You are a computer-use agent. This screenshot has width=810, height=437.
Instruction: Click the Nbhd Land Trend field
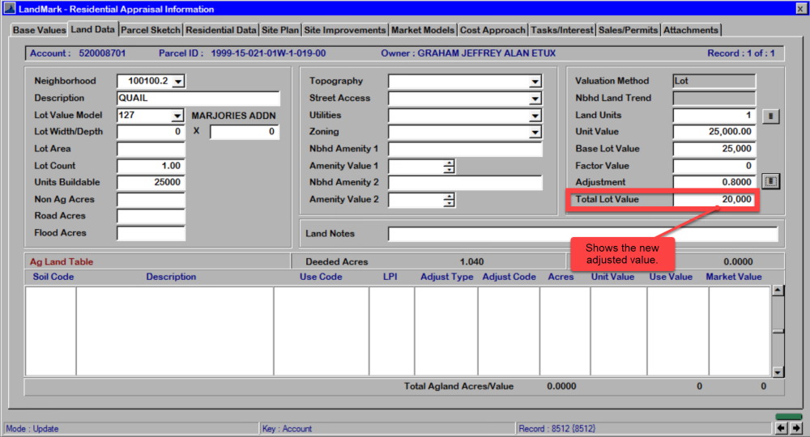coord(714,98)
